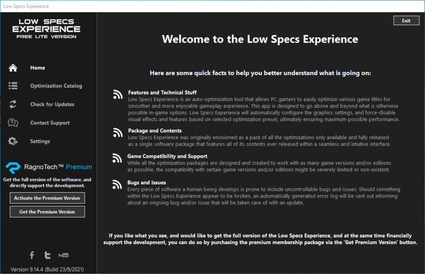425x274 pixels.
Task: Click the Package and Contents heading
Action: click(155, 131)
